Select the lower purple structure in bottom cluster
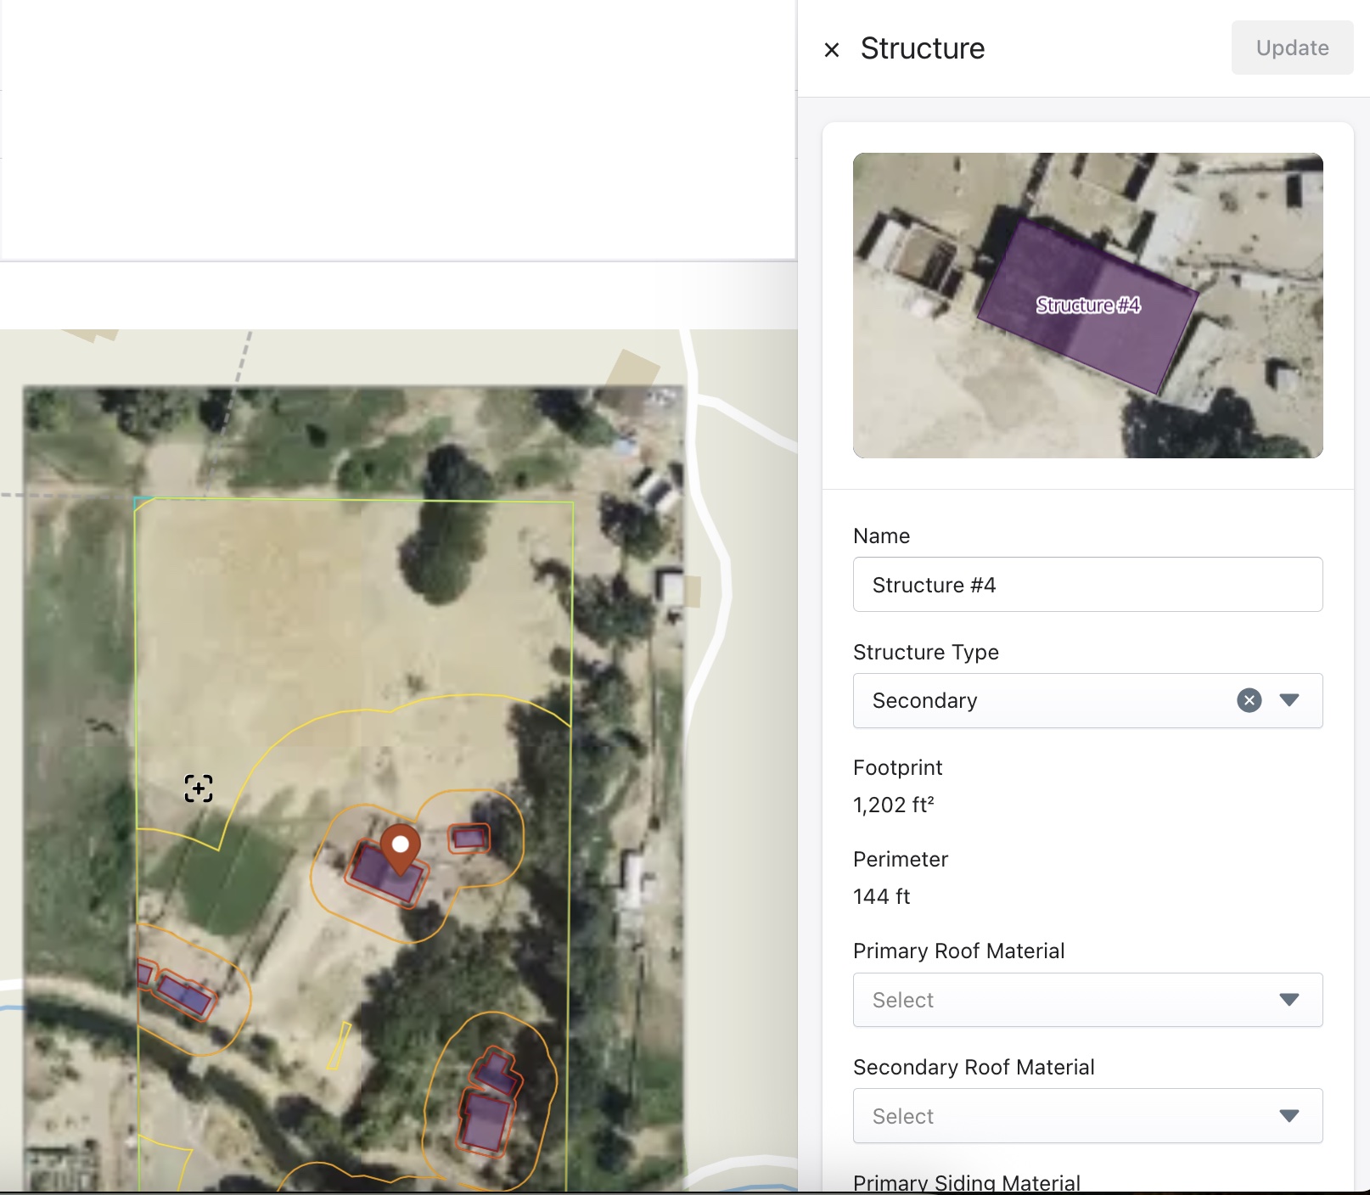The width and height of the screenshot is (1370, 1195). tap(485, 1122)
